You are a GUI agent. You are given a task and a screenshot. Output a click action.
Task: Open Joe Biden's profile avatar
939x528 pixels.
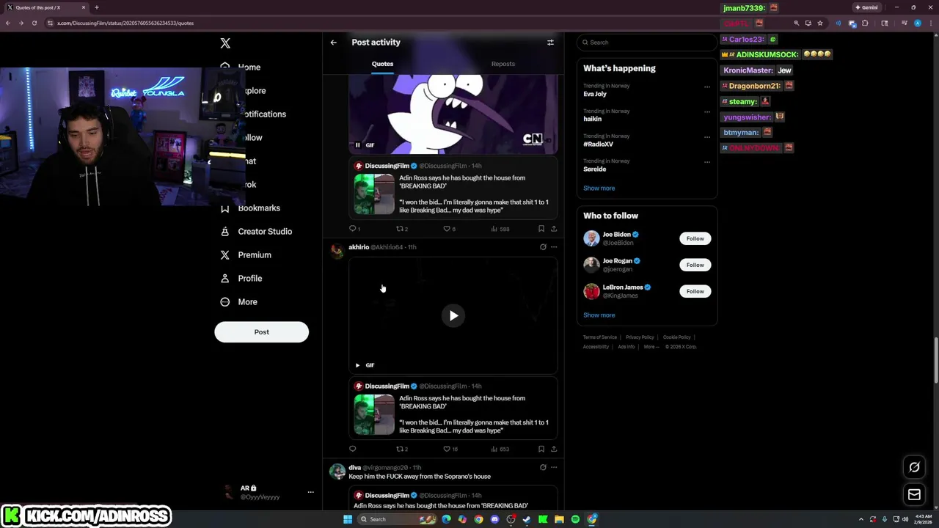click(x=591, y=238)
